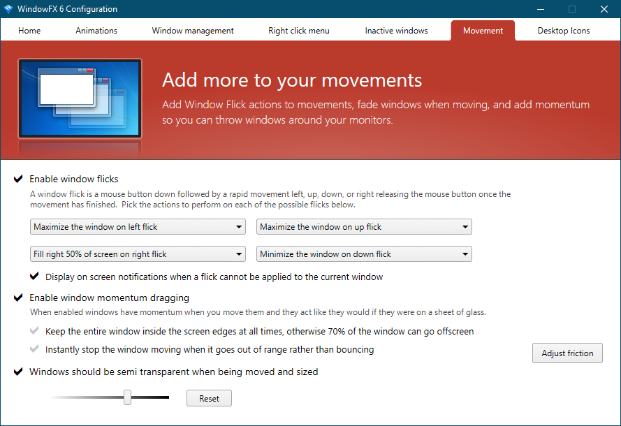621x426 pixels.
Task: Toggle instantly stop window moving option
Action: coord(34,349)
